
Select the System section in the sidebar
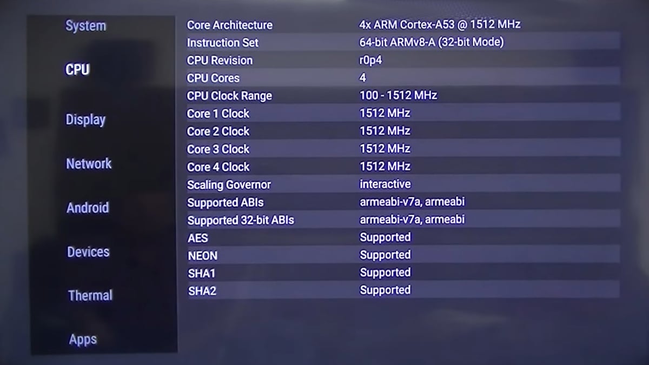(x=85, y=25)
